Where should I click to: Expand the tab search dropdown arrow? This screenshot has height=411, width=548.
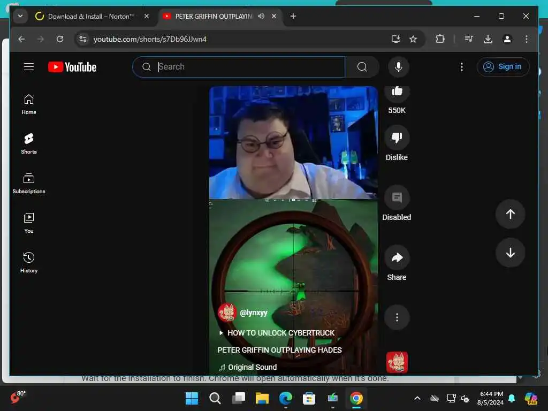click(x=20, y=16)
